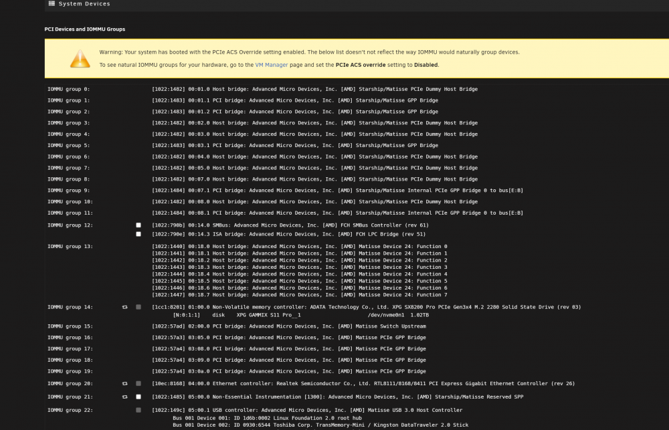Screen dimensions: 669x430
Task: Click the IOMMU group 20 reset icon
Action: click(124, 383)
